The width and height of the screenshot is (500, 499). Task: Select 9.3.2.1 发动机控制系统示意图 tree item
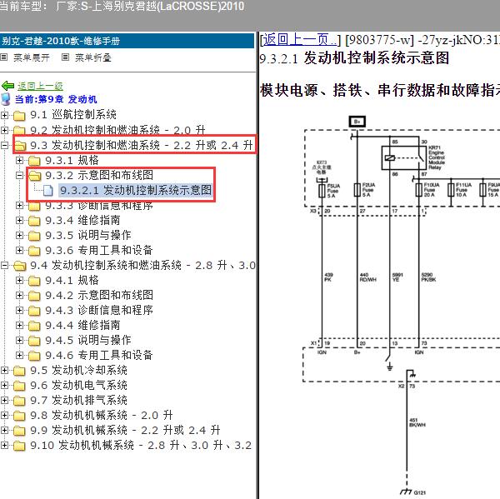136,191
